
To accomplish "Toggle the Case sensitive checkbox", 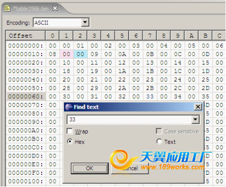I will [159, 131].
